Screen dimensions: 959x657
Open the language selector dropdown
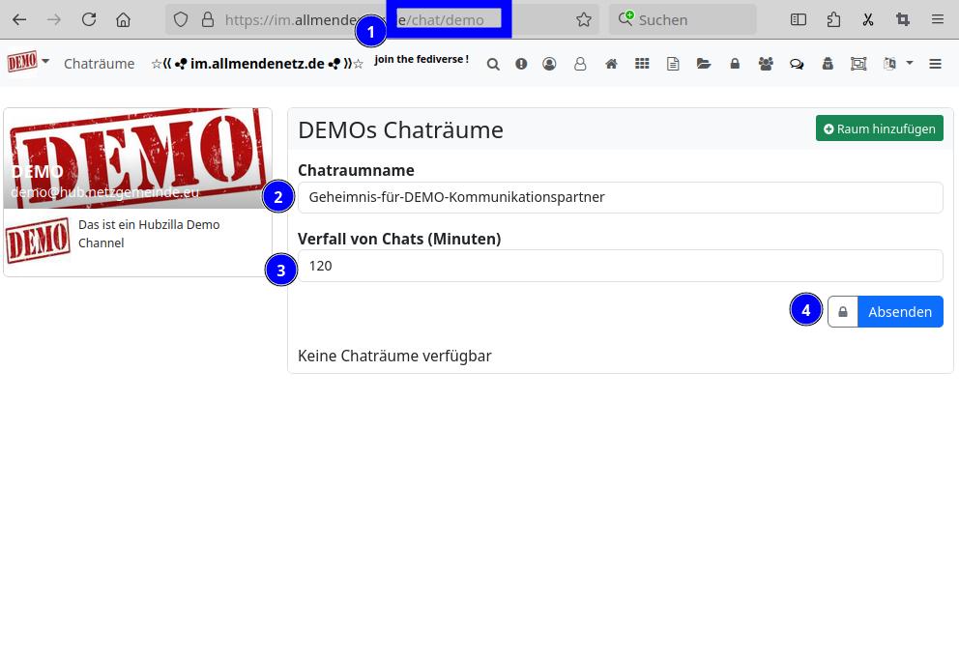coord(898,64)
